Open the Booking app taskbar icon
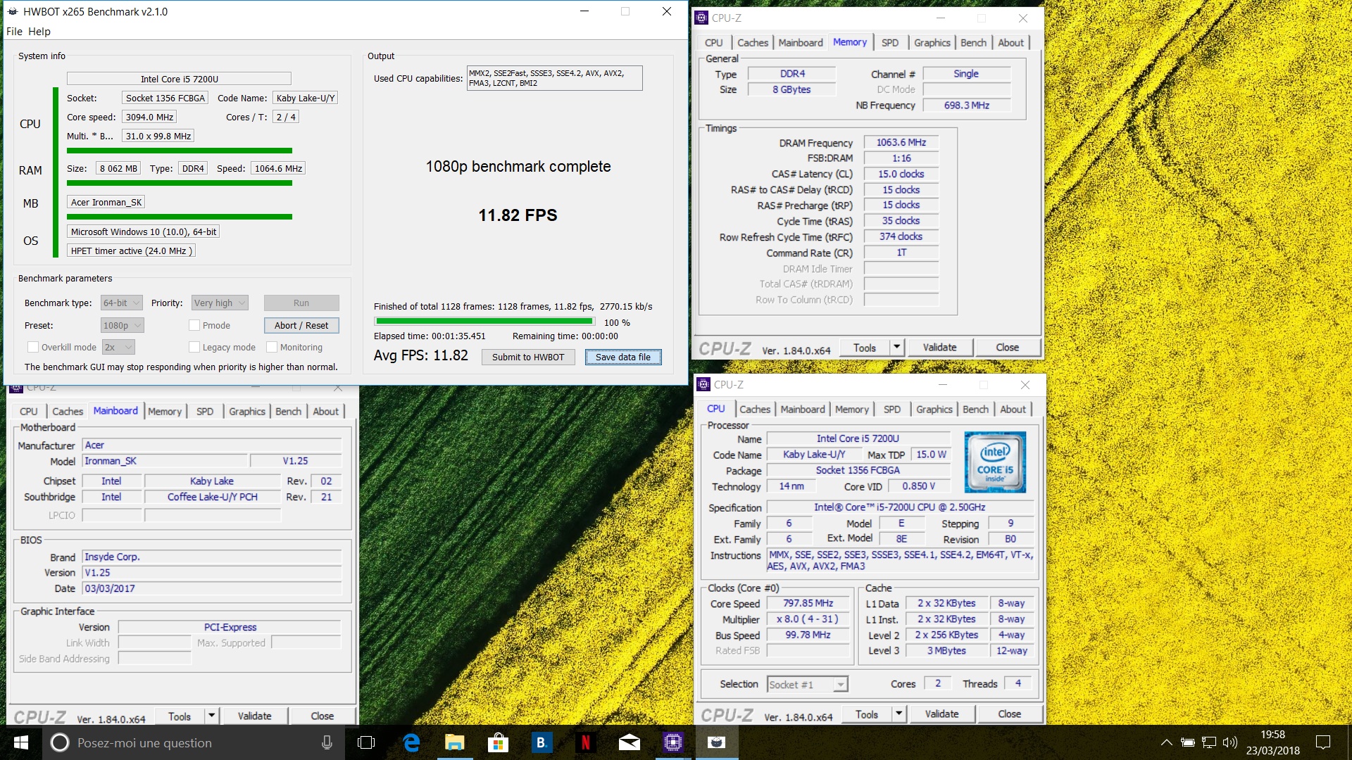 click(x=542, y=742)
